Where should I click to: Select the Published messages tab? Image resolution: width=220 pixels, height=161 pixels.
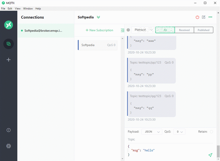[203, 30]
